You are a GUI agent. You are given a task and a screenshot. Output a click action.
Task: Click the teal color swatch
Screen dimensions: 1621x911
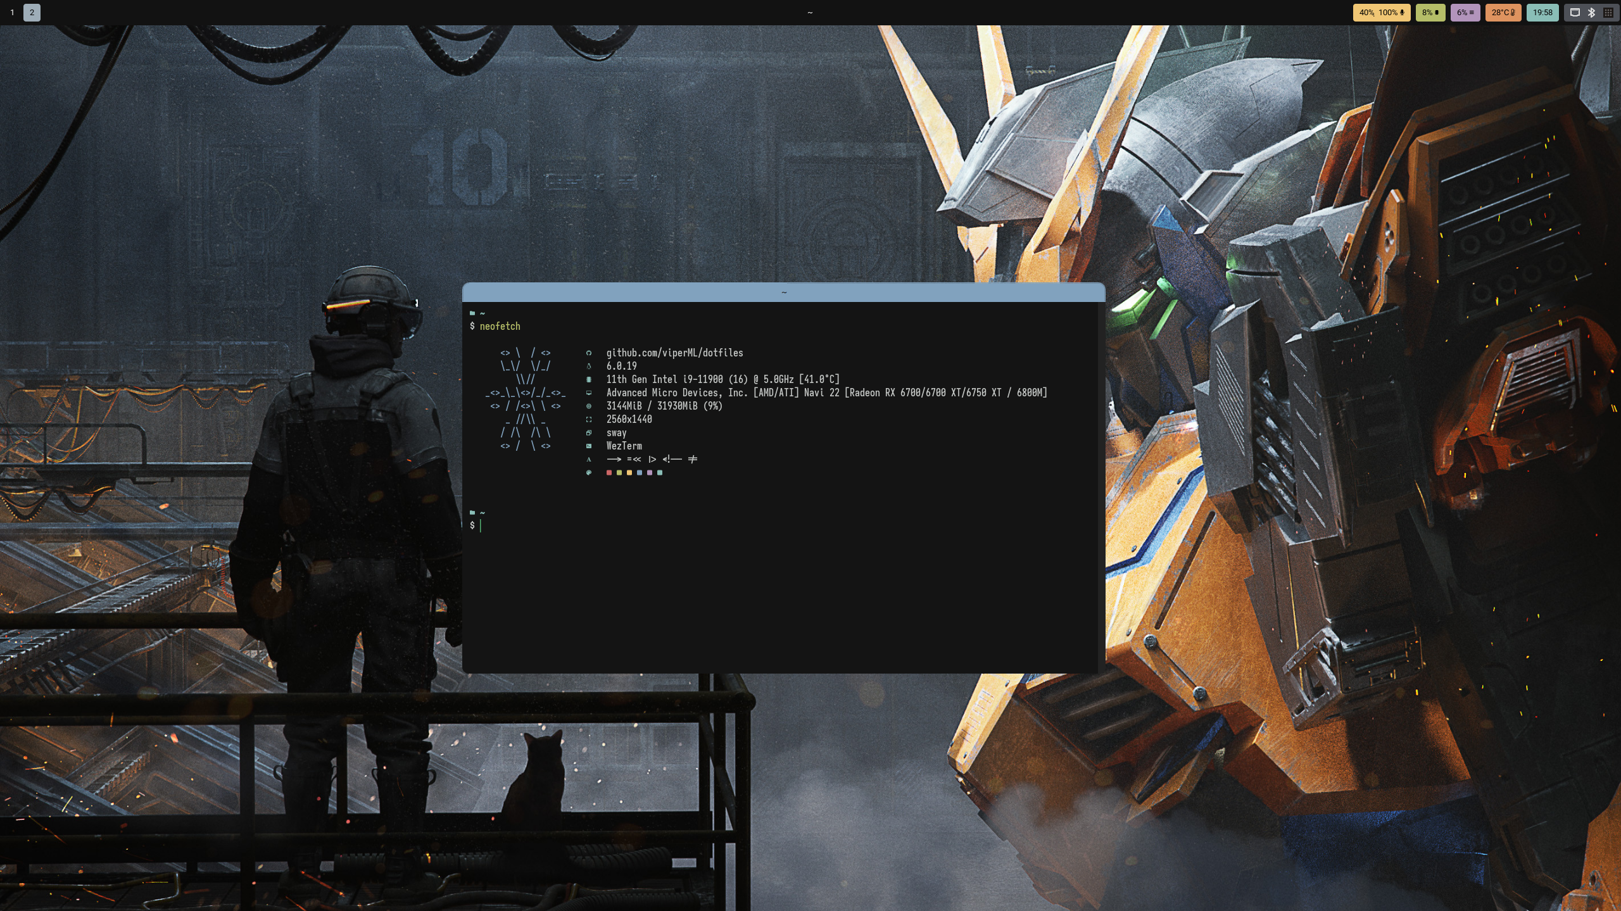[660, 473]
